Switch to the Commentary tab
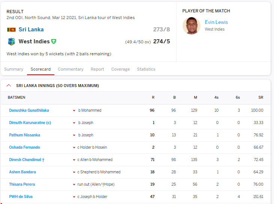Viewport: 274px width, 204px height. pos(70,69)
